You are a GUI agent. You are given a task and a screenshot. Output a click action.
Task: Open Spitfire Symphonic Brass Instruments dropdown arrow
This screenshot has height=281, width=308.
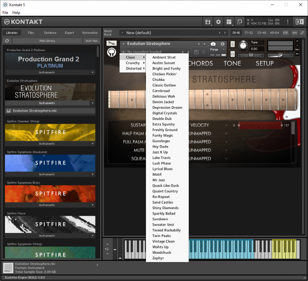coord(93,205)
